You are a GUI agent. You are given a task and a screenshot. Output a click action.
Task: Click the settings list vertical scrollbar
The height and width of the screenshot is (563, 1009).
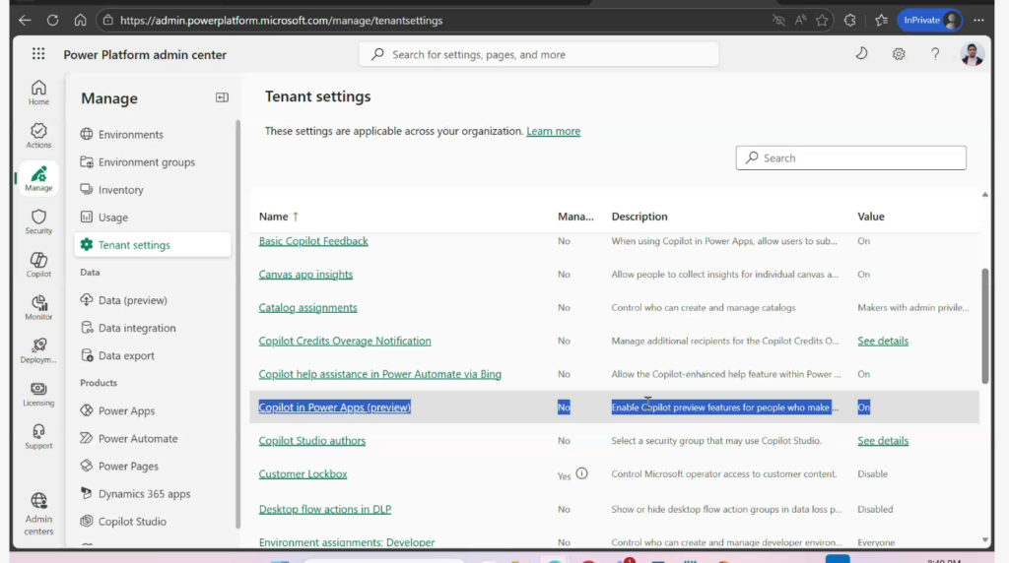pos(984,325)
